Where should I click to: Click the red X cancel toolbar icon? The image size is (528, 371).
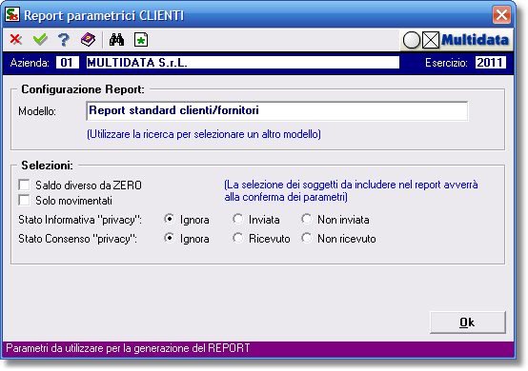[16, 40]
